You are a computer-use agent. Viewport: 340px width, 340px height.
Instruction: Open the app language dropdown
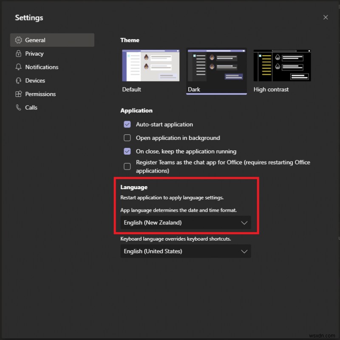point(186,223)
